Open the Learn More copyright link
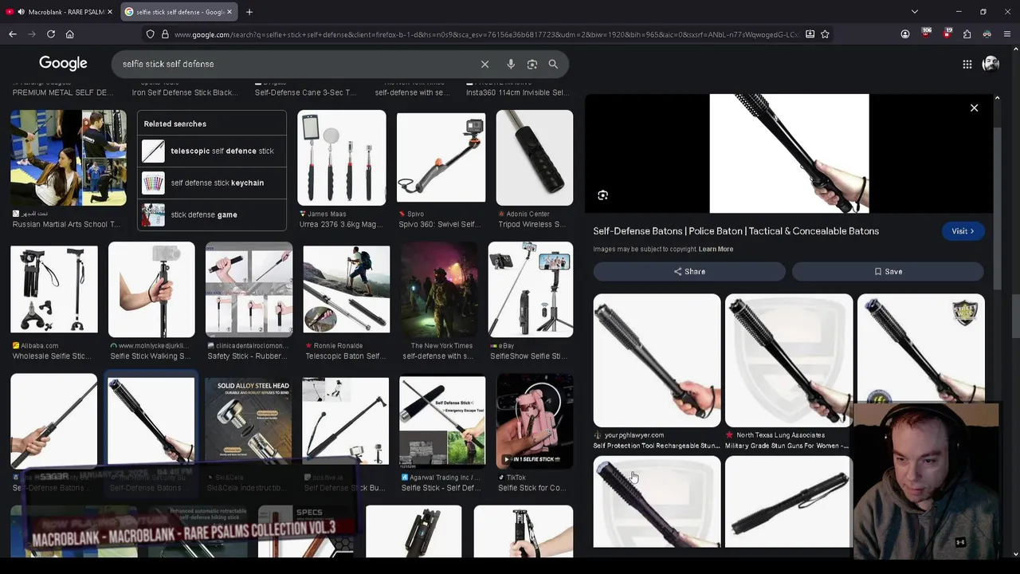 click(x=716, y=249)
